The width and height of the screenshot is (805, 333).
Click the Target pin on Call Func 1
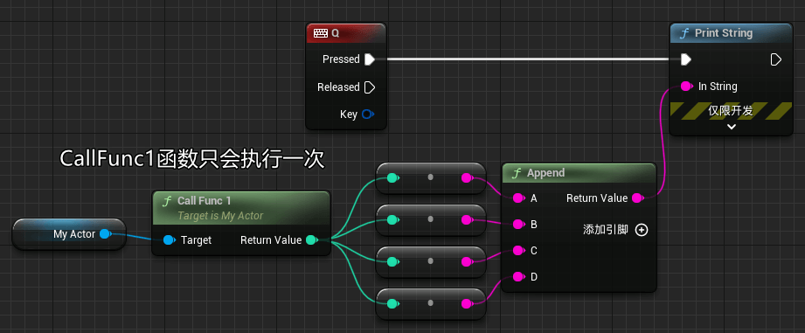coord(170,239)
